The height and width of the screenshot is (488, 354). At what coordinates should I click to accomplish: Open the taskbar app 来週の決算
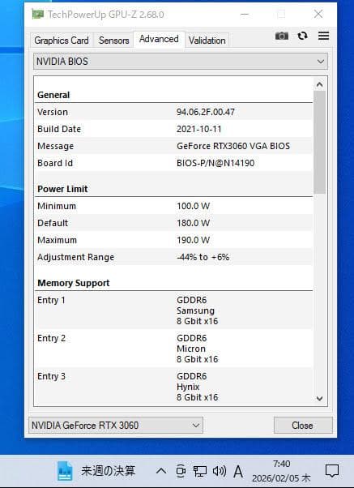pyautogui.click(x=96, y=471)
